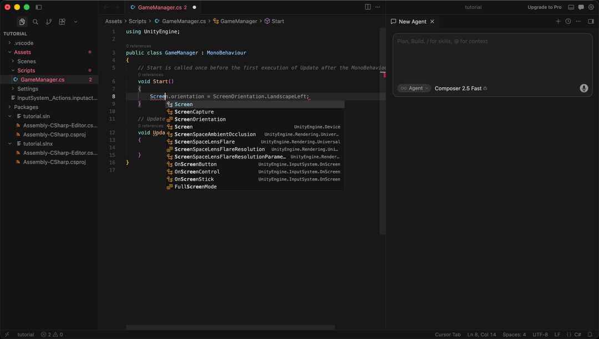Open remote window icon in status bar
Viewport: 599px width, 339px height.
click(7, 335)
